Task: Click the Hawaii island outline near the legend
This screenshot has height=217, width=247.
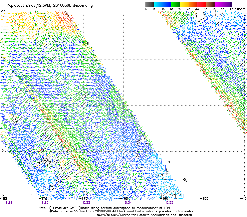Action: [x=201, y=17]
